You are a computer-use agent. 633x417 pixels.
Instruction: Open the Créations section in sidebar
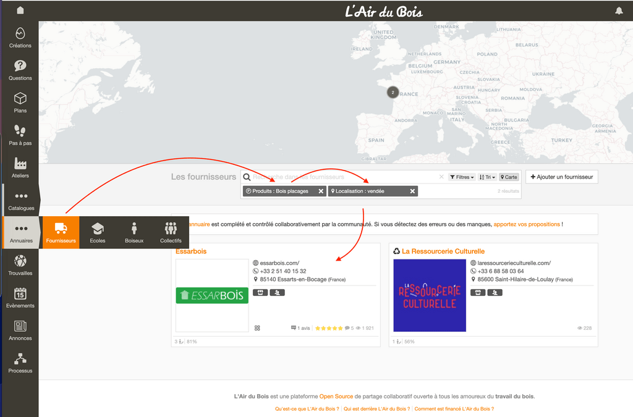[x=20, y=38]
